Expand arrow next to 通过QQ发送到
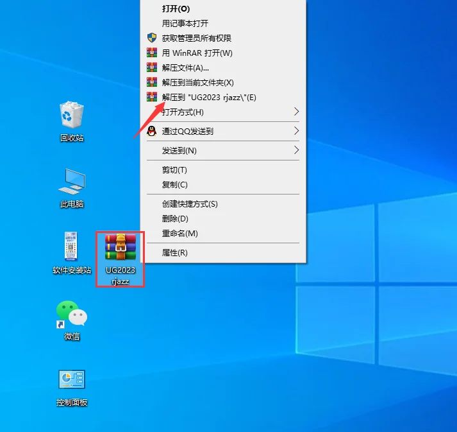 (x=296, y=131)
